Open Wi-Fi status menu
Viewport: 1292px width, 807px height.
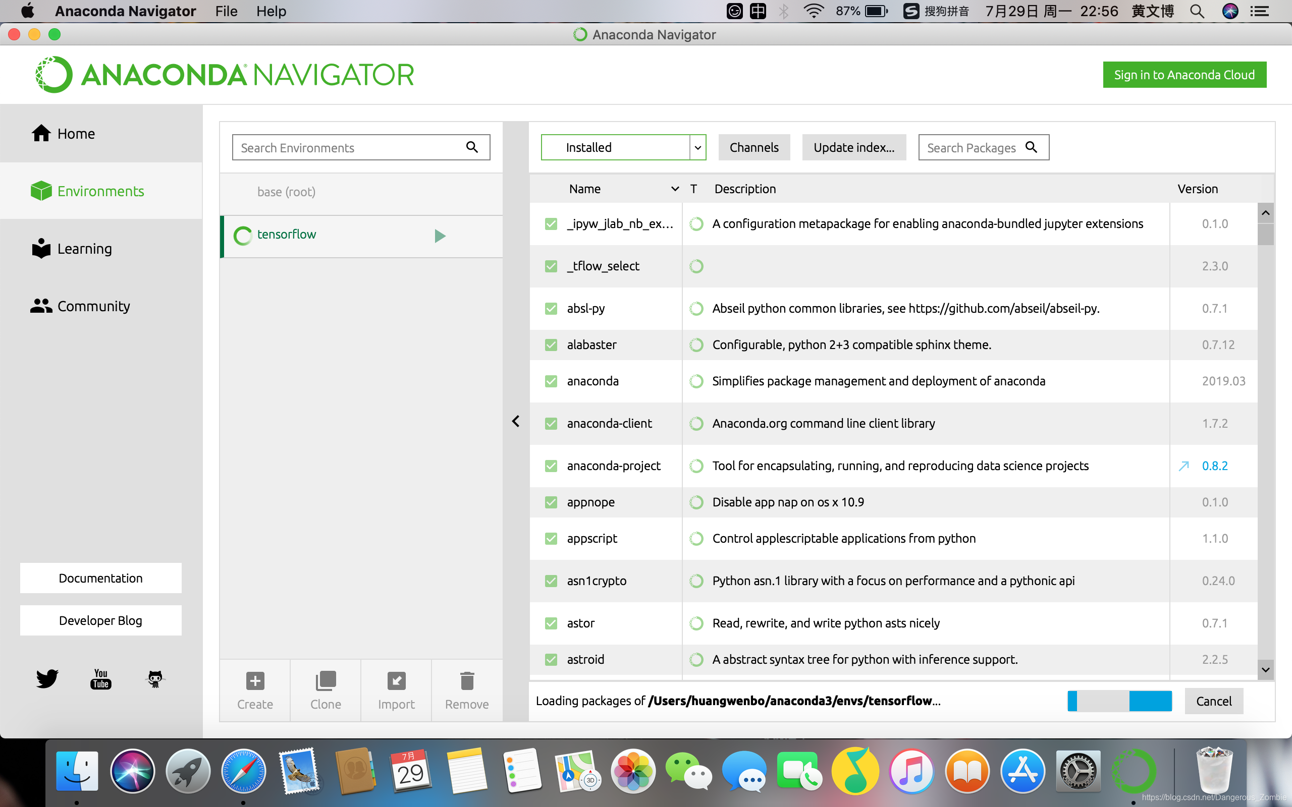[x=814, y=11]
